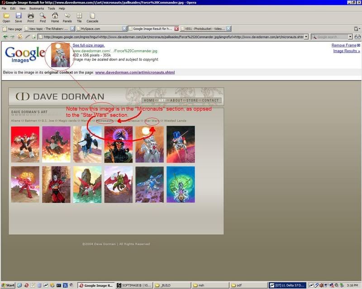Screen dimensions: 362x289
Task: Click the URL address field
Action: point(173,37)
